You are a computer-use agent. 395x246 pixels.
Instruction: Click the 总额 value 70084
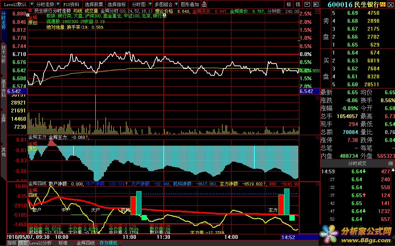(x=351, y=132)
